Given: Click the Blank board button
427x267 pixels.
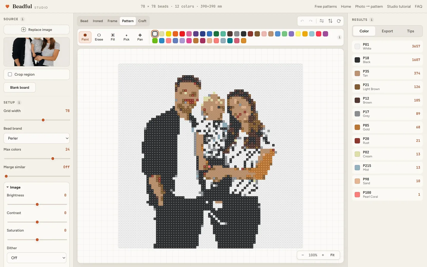Looking at the screenshot, I should click(20, 88).
